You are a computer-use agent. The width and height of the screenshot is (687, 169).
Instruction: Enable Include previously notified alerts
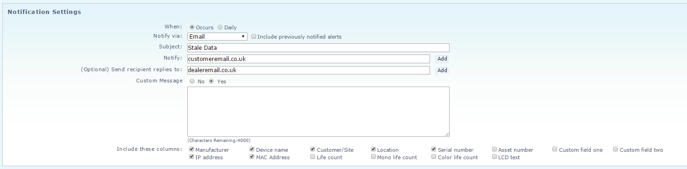(x=254, y=36)
